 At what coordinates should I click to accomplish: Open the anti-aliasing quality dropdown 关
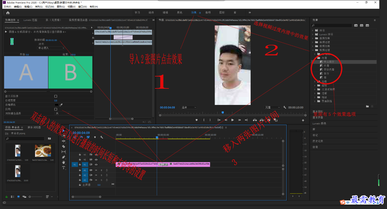62,113
